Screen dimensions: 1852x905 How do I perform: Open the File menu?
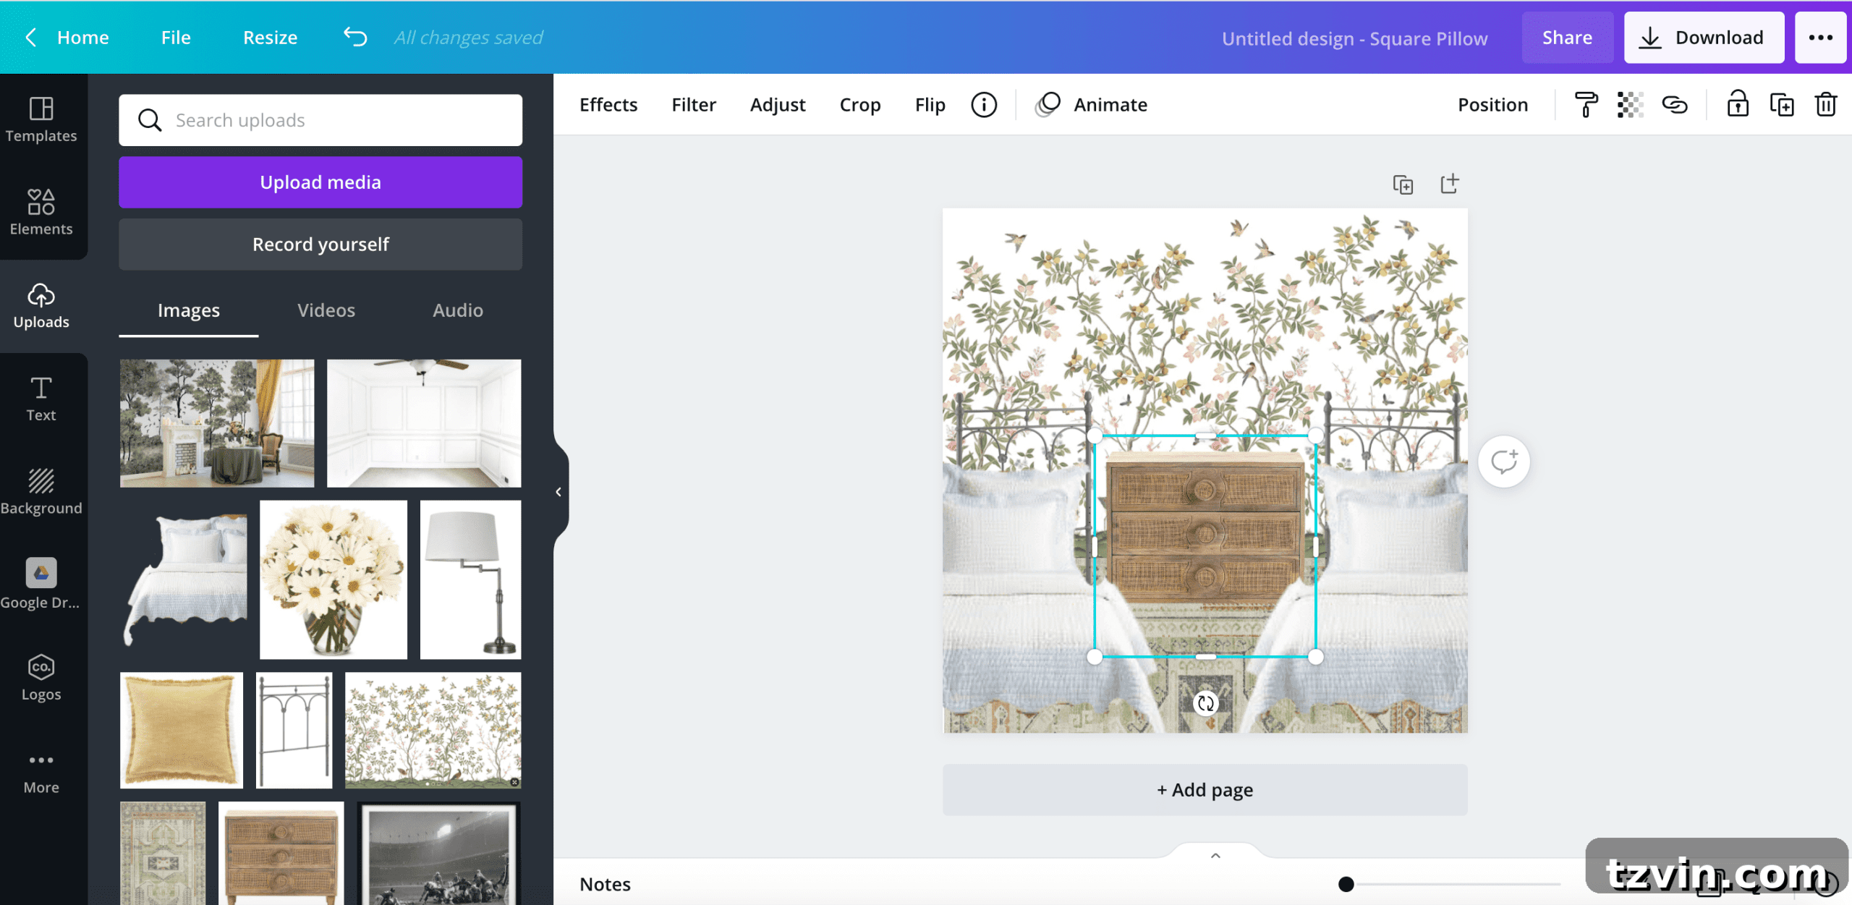[176, 38]
